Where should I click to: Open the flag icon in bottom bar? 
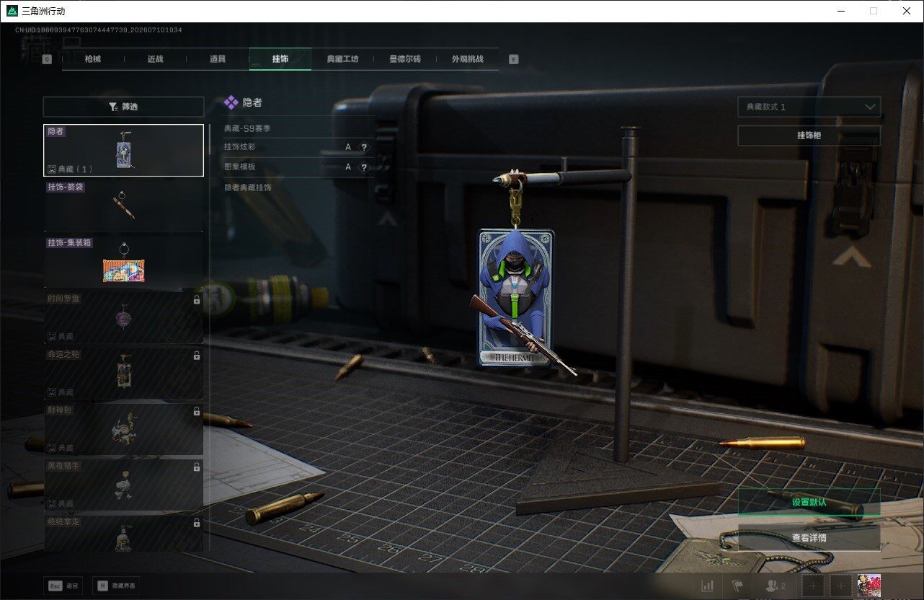click(x=737, y=586)
